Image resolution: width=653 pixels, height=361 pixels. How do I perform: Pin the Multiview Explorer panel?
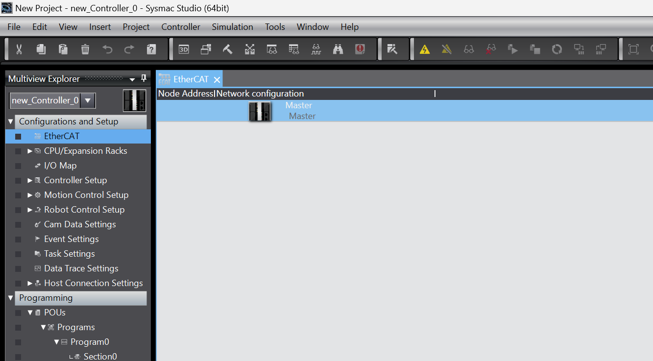pos(144,78)
